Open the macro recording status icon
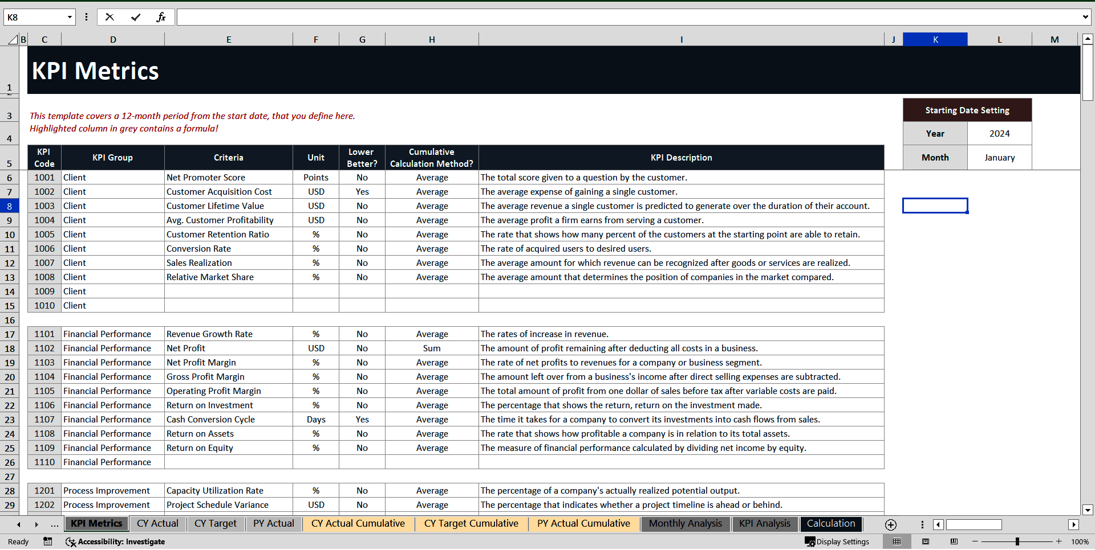This screenshot has width=1095, height=550. coord(48,541)
